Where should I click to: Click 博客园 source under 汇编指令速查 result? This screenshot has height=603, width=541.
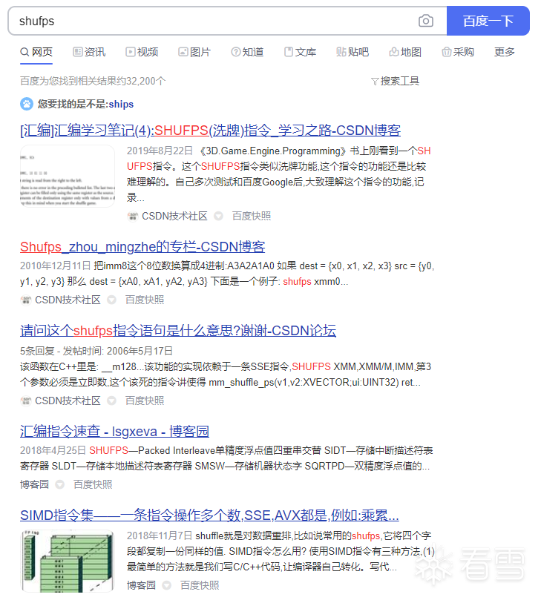click(x=34, y=484)
